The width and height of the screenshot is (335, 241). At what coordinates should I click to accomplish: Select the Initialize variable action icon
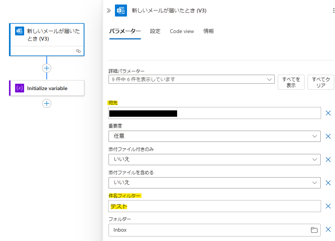tap(20, 88)
